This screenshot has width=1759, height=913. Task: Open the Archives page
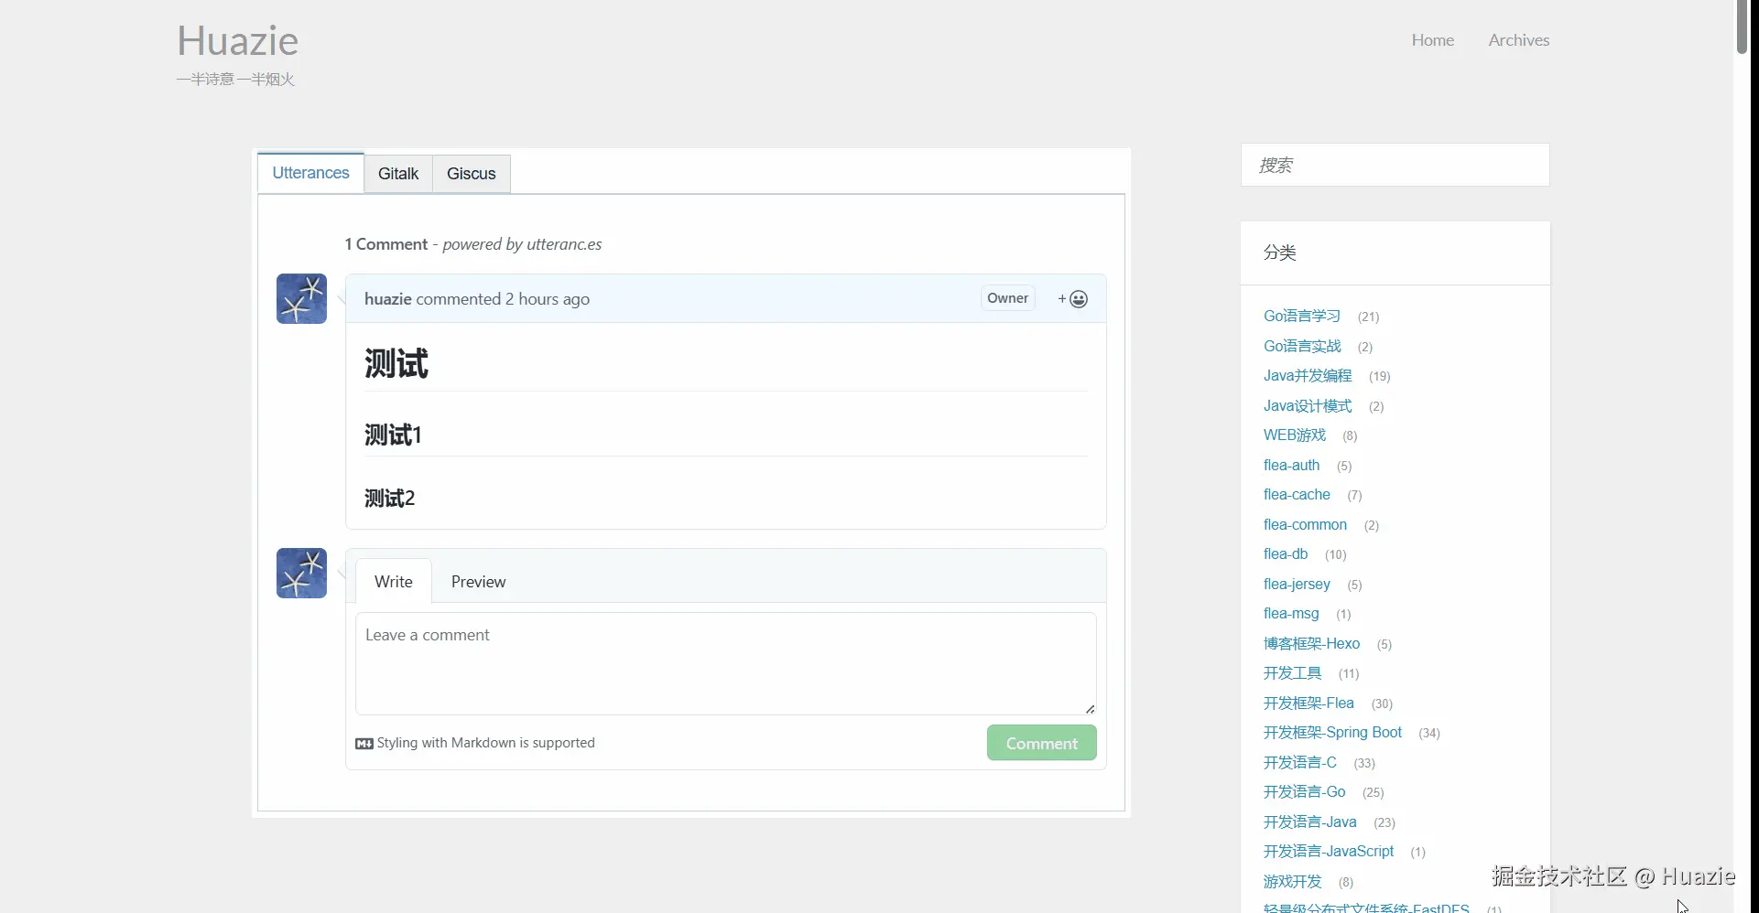tap(1518, 40)
